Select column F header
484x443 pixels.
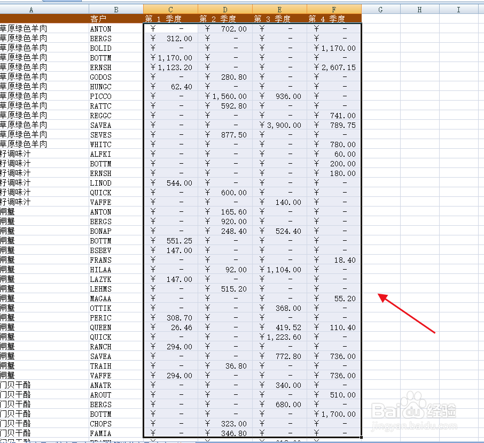[x=334, y=9]
